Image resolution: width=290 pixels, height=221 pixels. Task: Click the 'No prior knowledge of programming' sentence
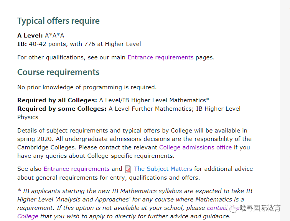tap(87, 87)
